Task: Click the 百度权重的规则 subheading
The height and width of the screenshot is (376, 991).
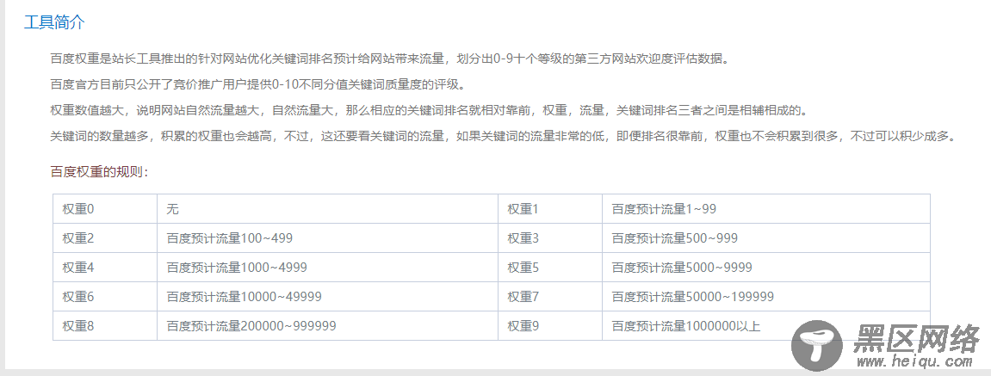Action: 99,172
